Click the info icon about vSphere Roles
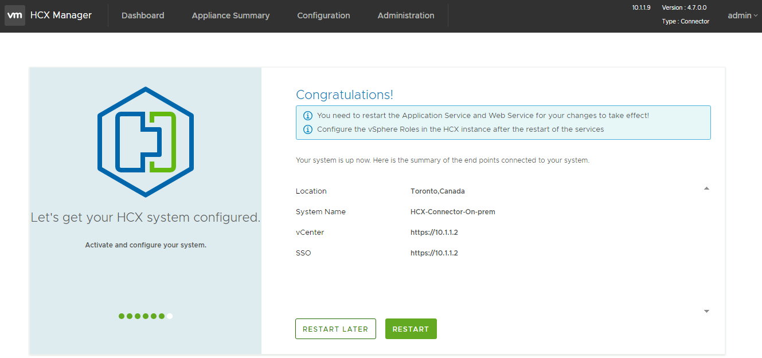 click(308, 129)
